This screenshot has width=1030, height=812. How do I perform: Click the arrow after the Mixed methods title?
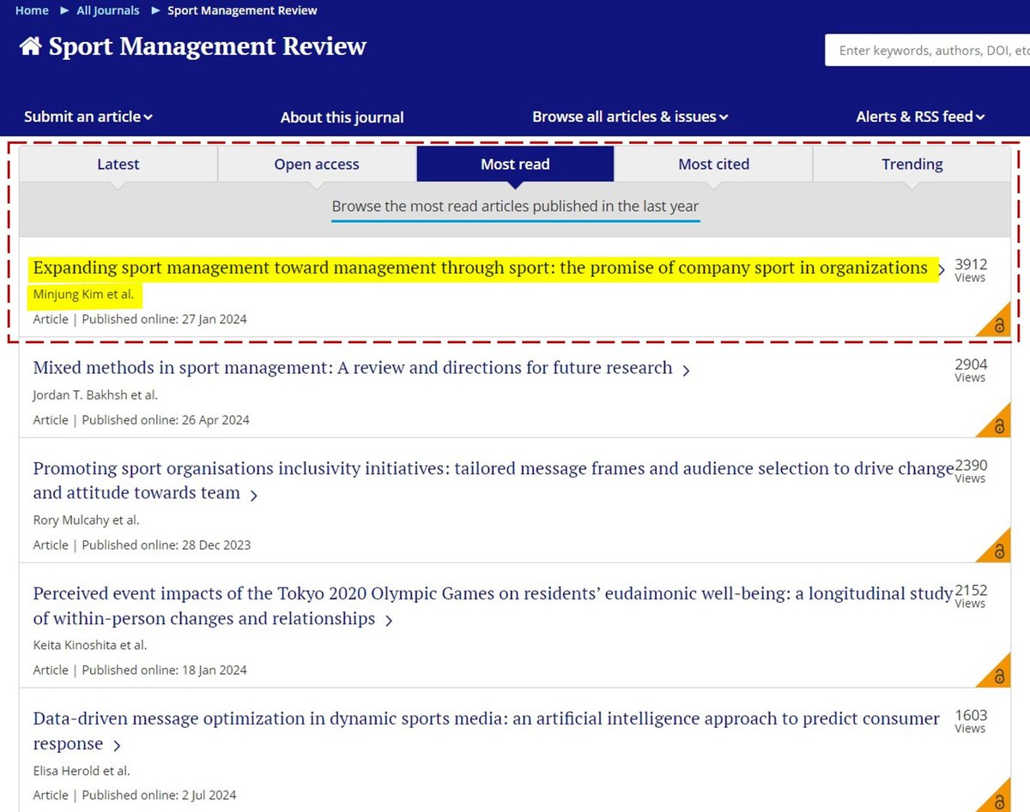coord(686,370)
